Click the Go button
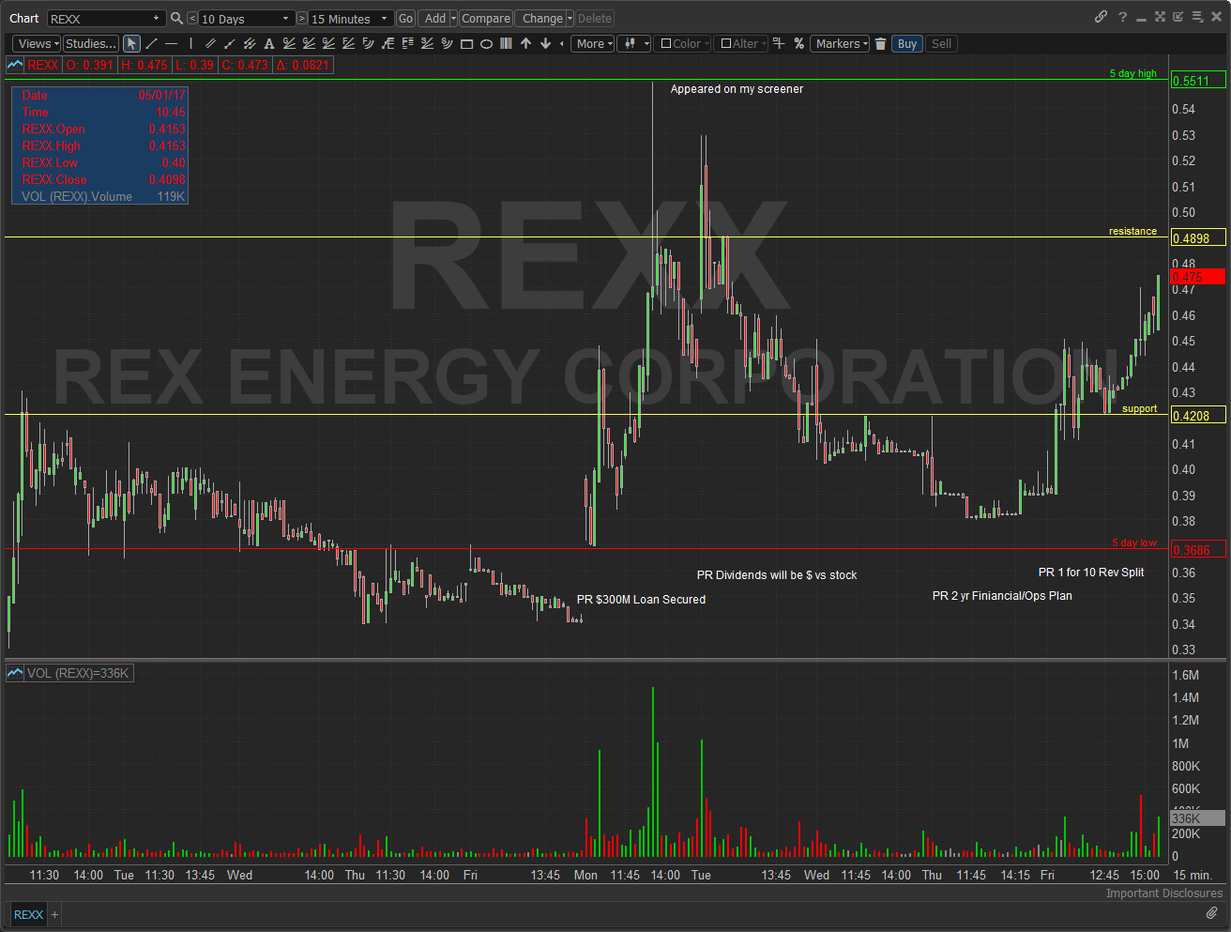Viewport: 1231px width, 932px height. click(x=405, y=19)
